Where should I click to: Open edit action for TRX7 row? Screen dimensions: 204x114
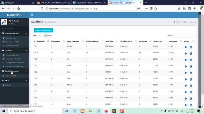pyautogui.click(x=186, y=92)
